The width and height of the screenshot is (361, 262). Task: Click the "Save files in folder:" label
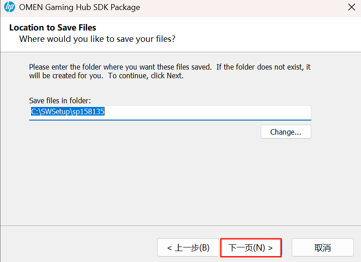click(x=60, y=101)
